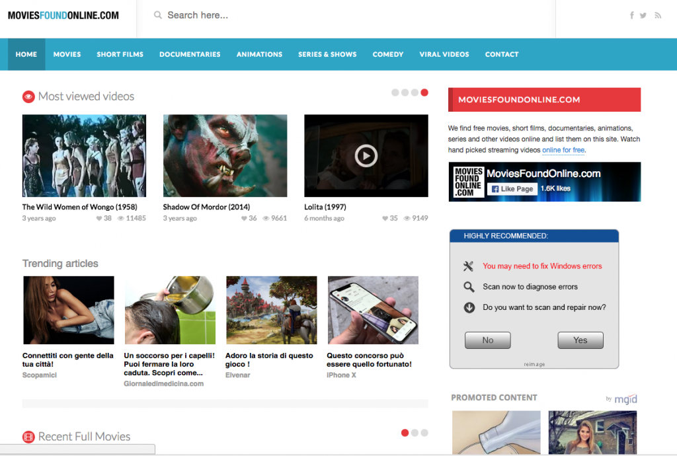The height and width of the screenshot is (456, 677).
Task: Click the RSS feed icon
Action: (658, 15)
